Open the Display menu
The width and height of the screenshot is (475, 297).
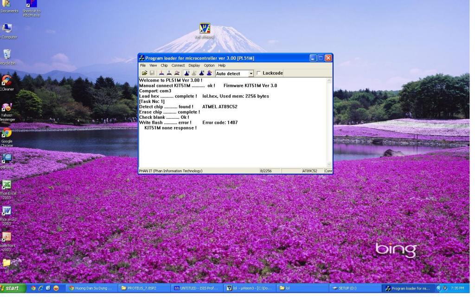click(194, 65)
